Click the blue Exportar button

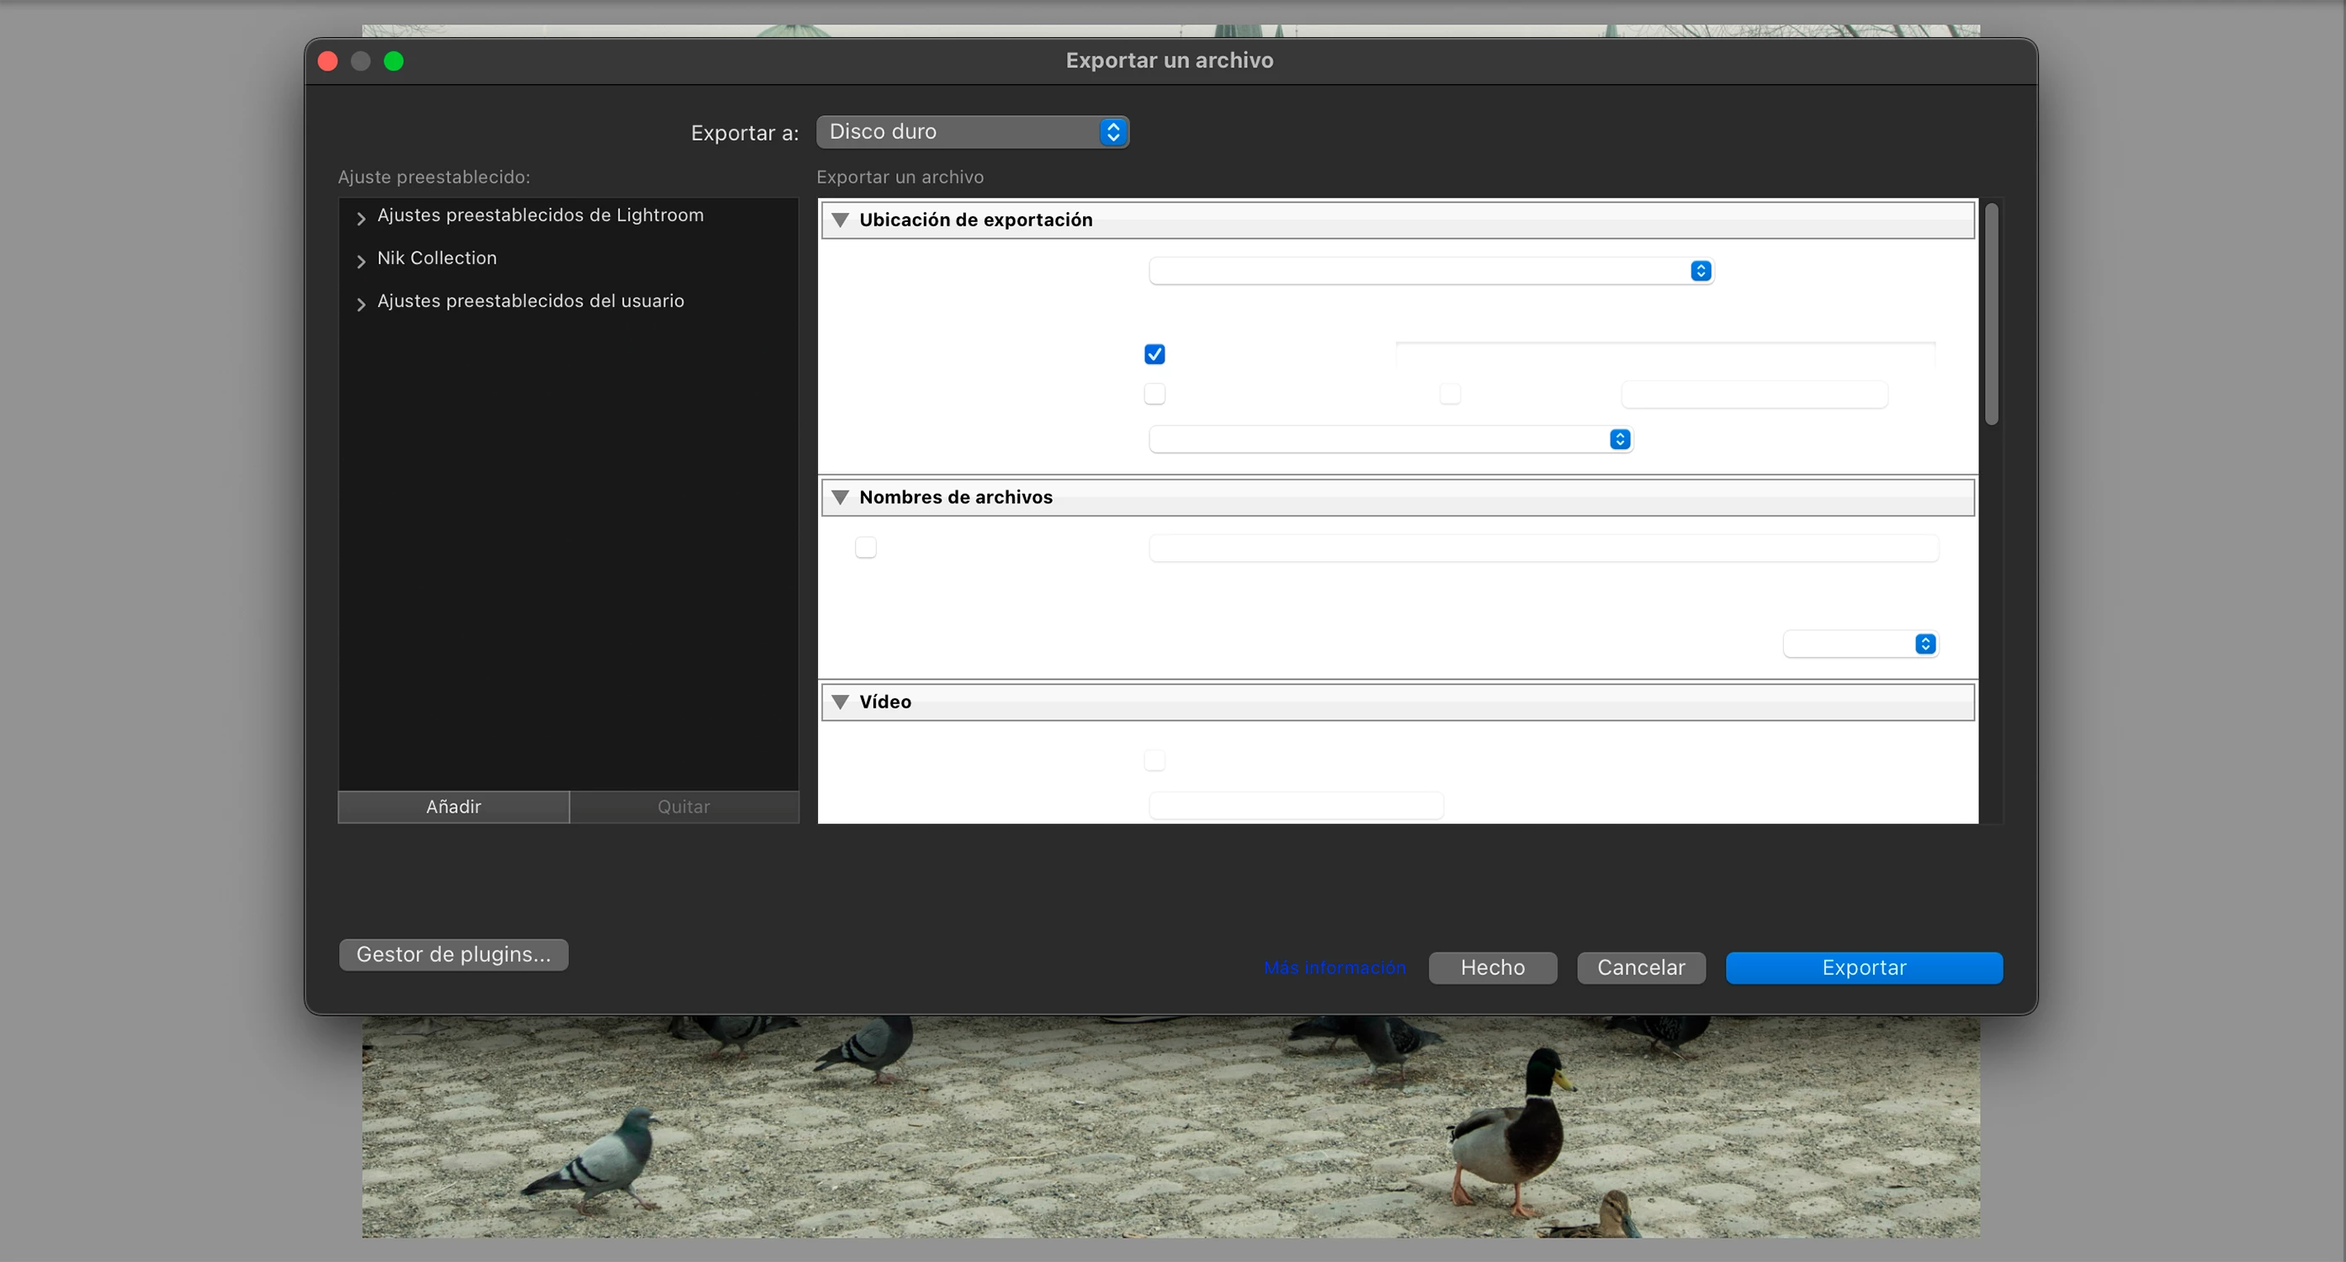point(1863,968)
